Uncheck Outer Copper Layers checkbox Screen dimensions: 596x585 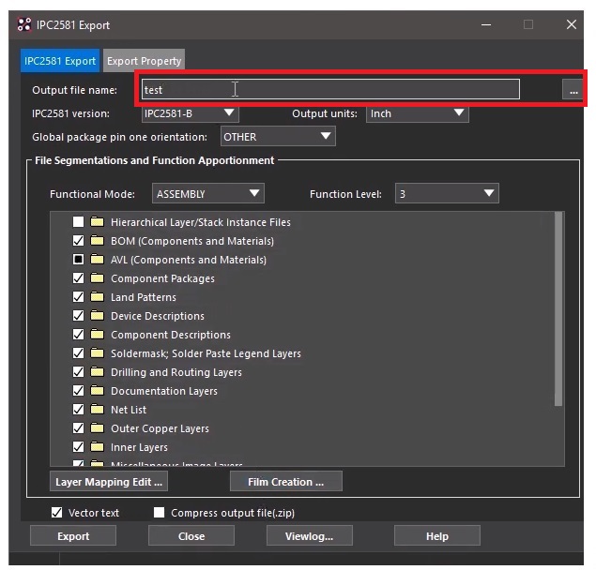click(x=78, y=427)
